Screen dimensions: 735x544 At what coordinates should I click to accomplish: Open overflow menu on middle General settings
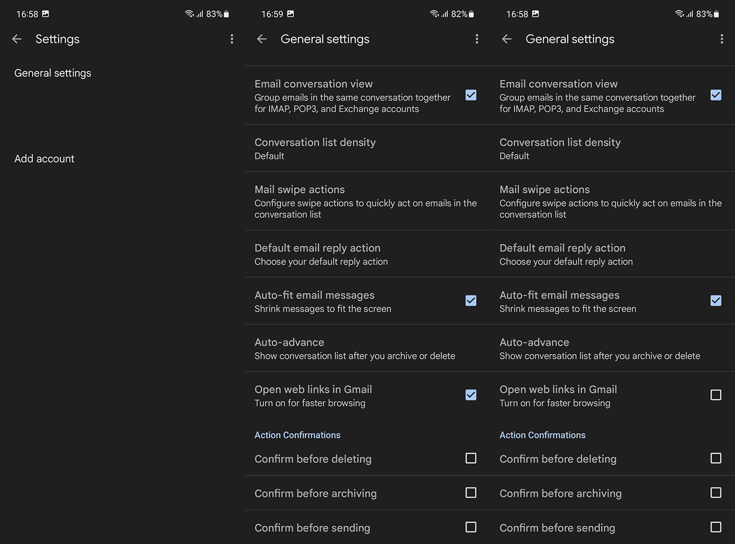tap(477, 39)
